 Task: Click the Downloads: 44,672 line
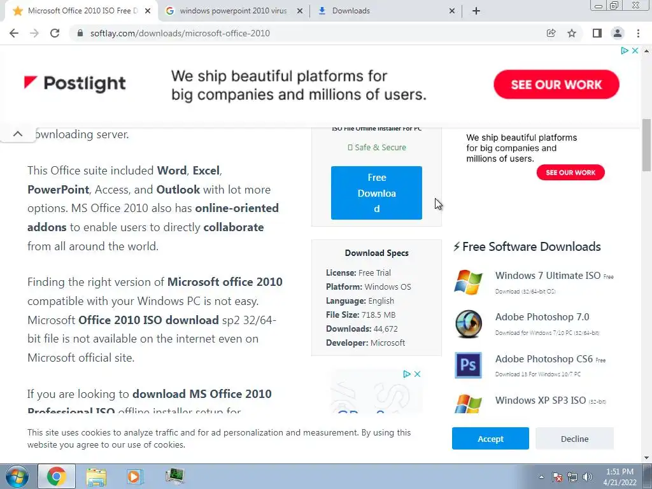362,329
